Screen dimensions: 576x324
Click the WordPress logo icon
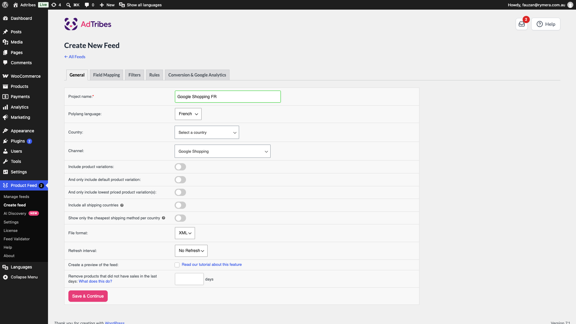pyautogui.click(x=5, y=5)
